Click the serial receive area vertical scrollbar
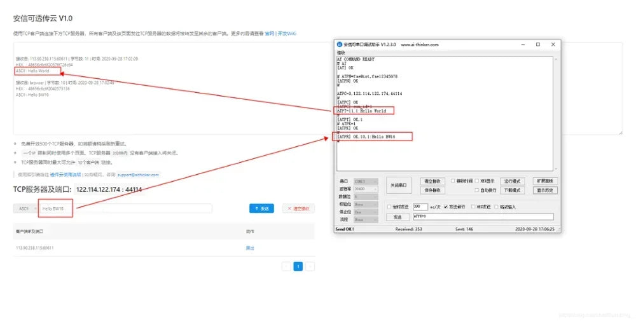 click(x=556, y=114)
